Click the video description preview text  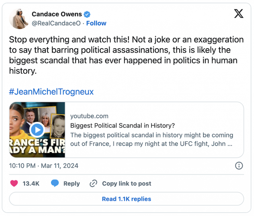(x=151, y=139)
